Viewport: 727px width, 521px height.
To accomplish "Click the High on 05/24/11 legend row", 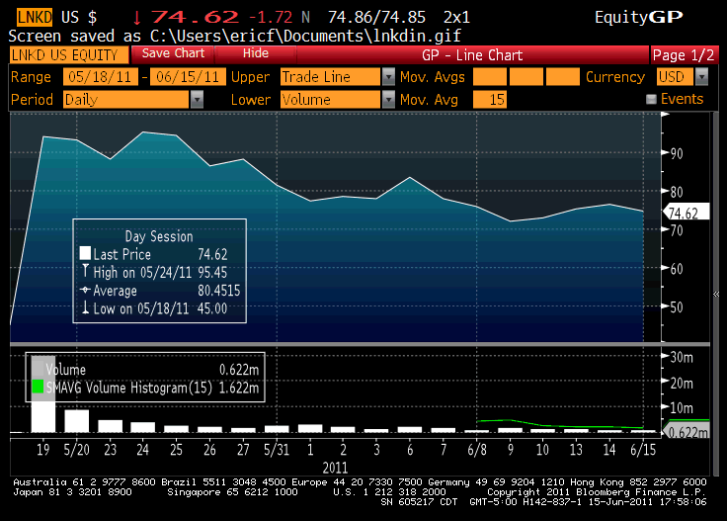I will (x=160, y=272).
